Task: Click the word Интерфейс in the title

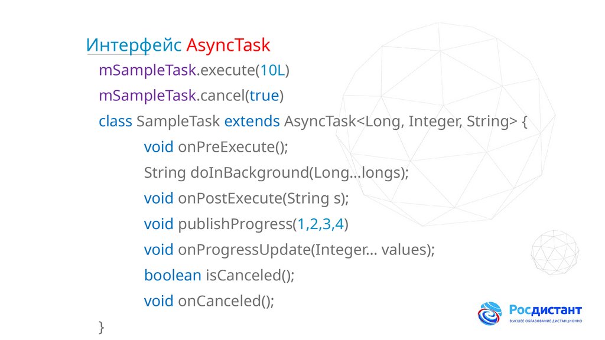Action: click(x=134, y=45)
